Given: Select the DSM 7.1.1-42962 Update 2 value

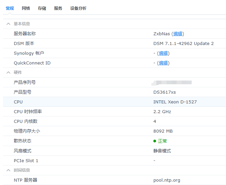Looking at the screenshot, I should coord(184,43).
